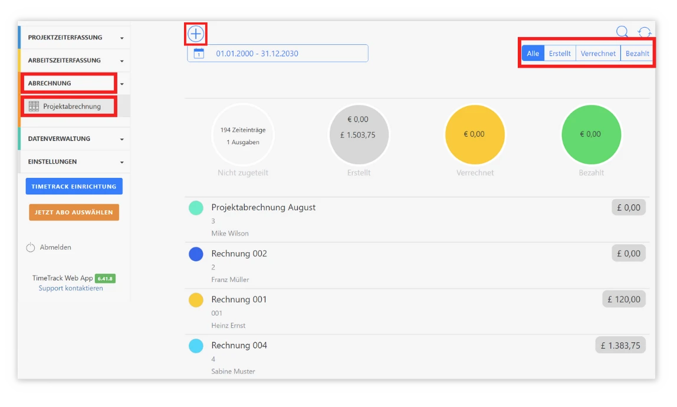Viewport: 677px width, 407px height.
Task: Click the Projektabrechnung binder icon
Action: pyautogui.click(x=34, y=107)
